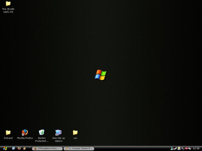Select the Mozilla Firefox desktop shortcut
Screen dimensions: 202x151
point(25,133)
